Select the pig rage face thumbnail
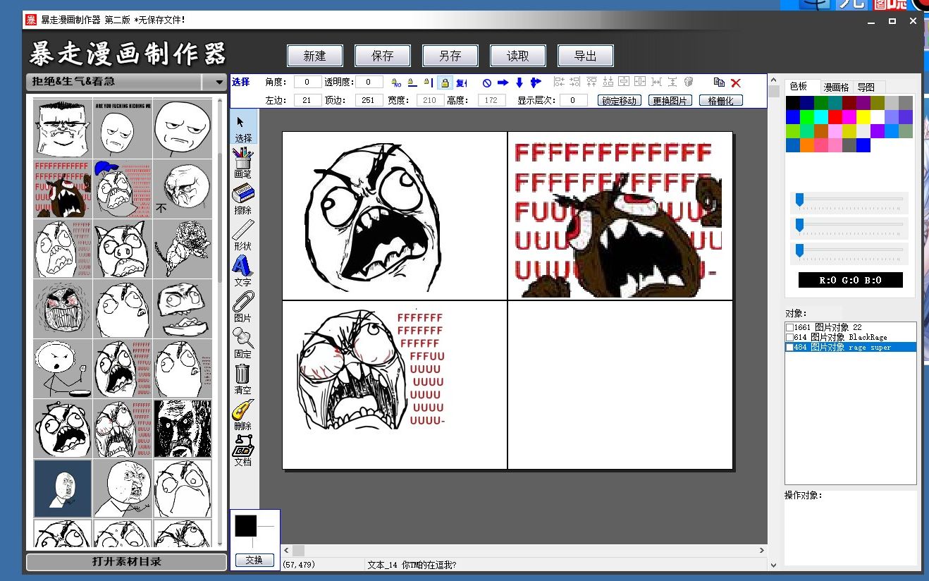Screen dimensions: 929x581 point(123,249)
